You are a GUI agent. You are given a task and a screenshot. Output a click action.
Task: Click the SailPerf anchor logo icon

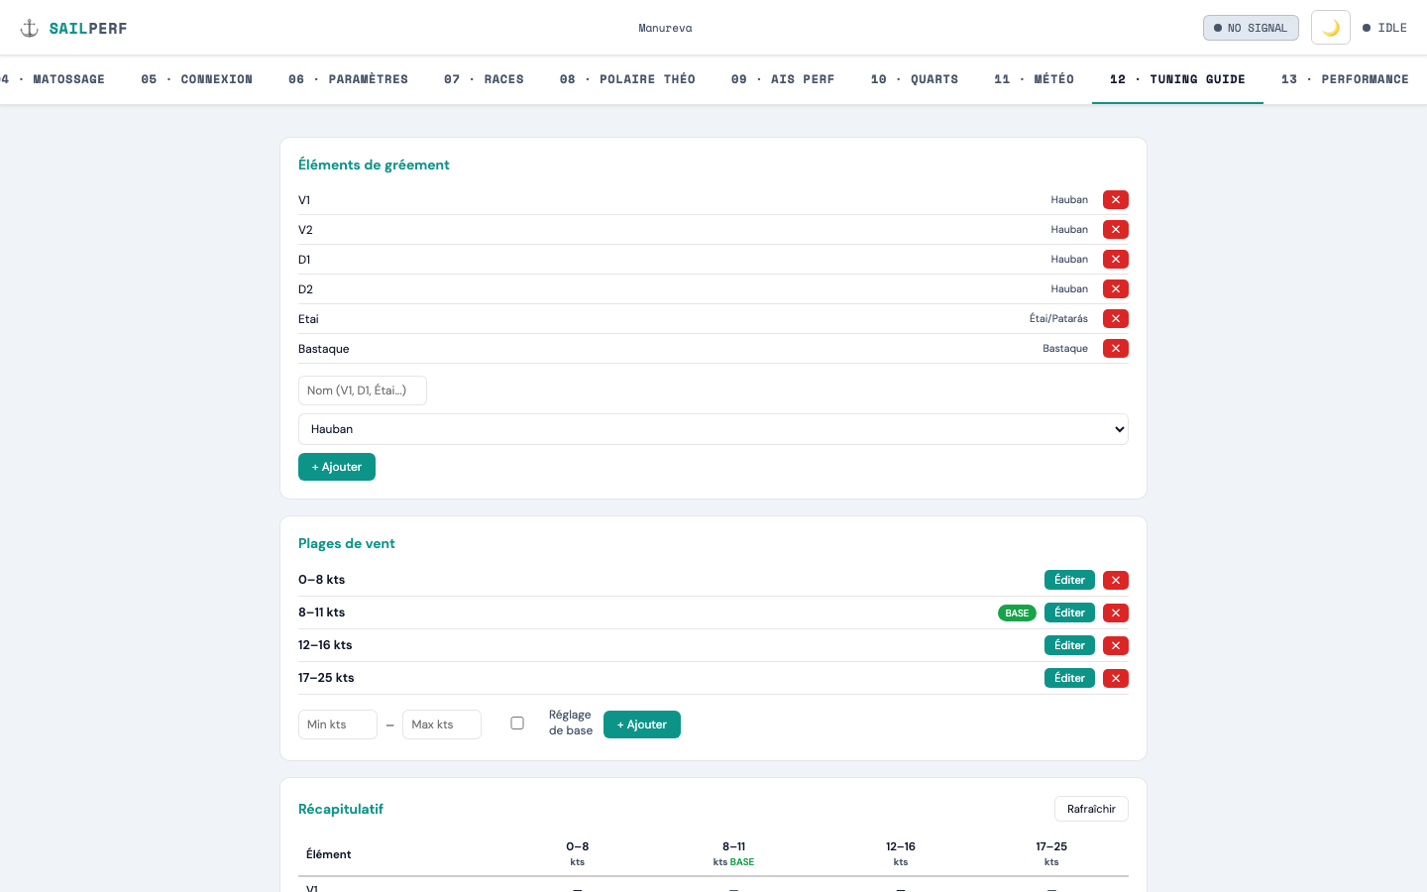pos(30,28)
